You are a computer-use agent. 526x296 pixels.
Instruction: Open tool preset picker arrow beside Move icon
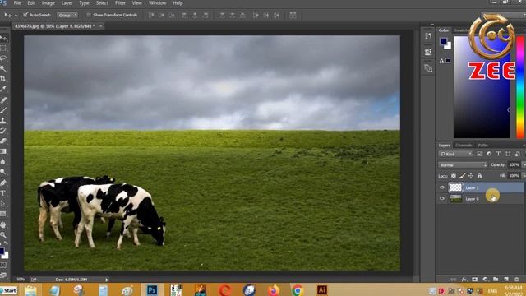click(16, 15)
